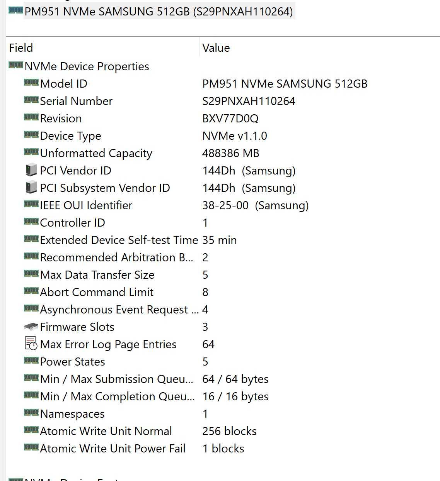Select the Extended Device Self-test Time label
This screenshot has width=440, height=481.
[x=119, y=240]
